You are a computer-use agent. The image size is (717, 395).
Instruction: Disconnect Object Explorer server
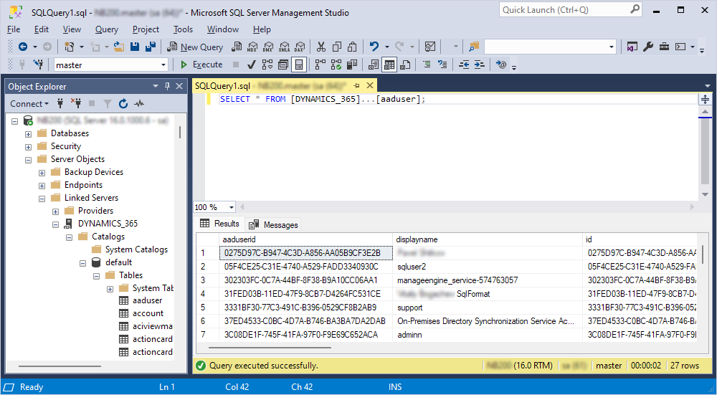[x=76, y=104]
